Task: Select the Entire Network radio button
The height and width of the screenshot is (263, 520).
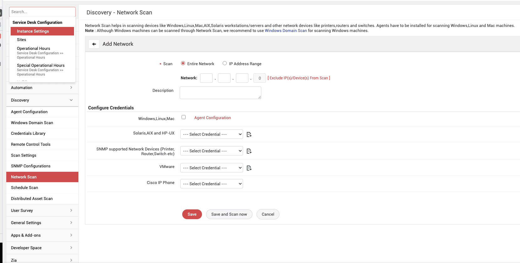Action: pos(183,63)
